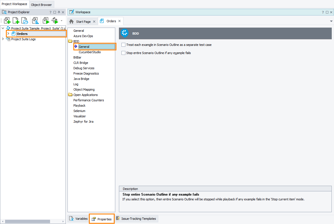The image size is (334, 224).
Task: Pin the Project Explorer panel
Action: (58, 12)
